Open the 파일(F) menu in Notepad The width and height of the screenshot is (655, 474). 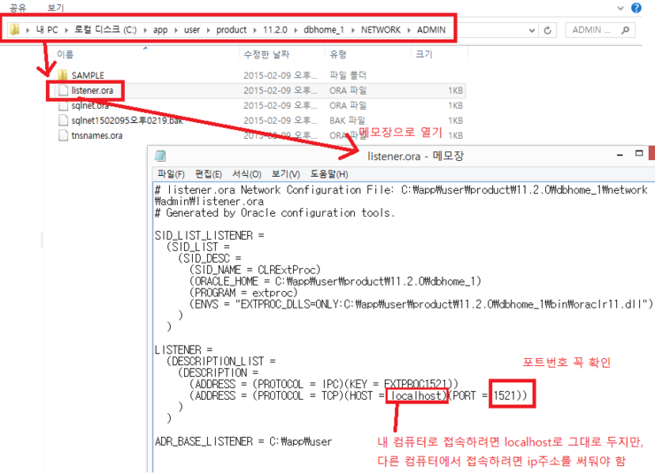(x=171, y=174)
